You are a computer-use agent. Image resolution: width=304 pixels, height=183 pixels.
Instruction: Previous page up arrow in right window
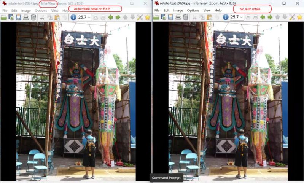click(277, 18)
